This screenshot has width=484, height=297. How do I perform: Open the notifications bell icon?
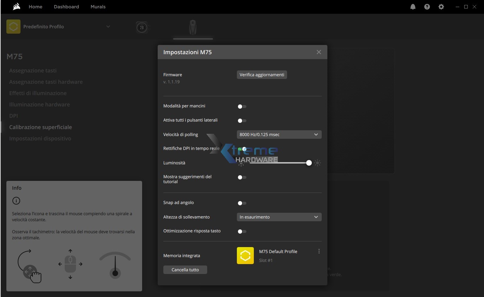pos(413,6)
